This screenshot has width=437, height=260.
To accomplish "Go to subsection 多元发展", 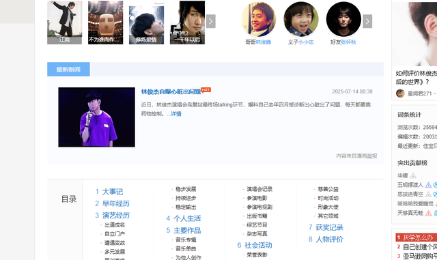I will click(115, 252).
